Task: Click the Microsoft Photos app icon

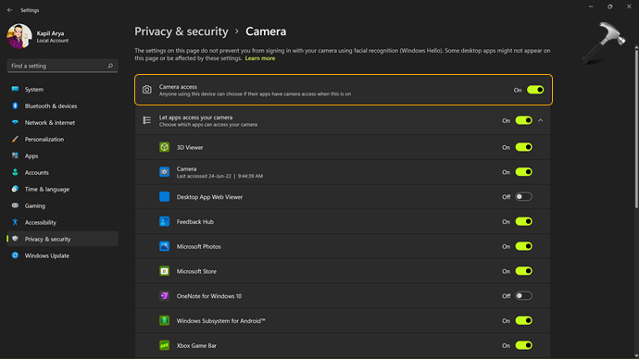Action: 164,246
